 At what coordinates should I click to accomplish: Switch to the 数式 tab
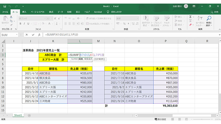coord(51,12)
